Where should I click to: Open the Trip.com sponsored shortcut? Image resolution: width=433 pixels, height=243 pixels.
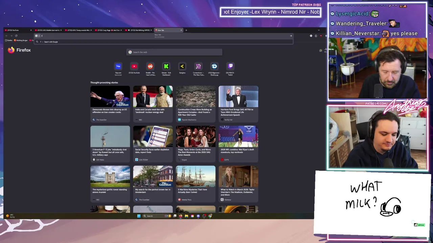[118, 69]
